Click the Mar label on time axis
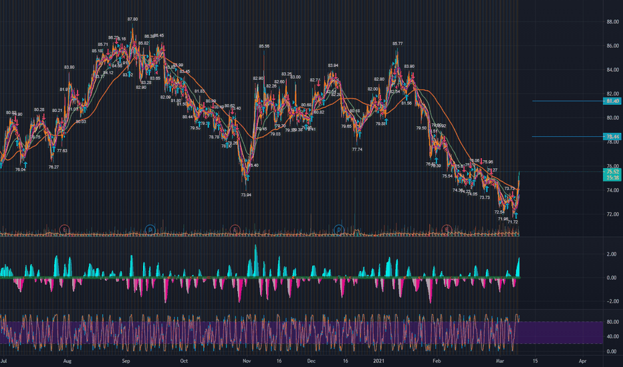 tap(500, 361)
